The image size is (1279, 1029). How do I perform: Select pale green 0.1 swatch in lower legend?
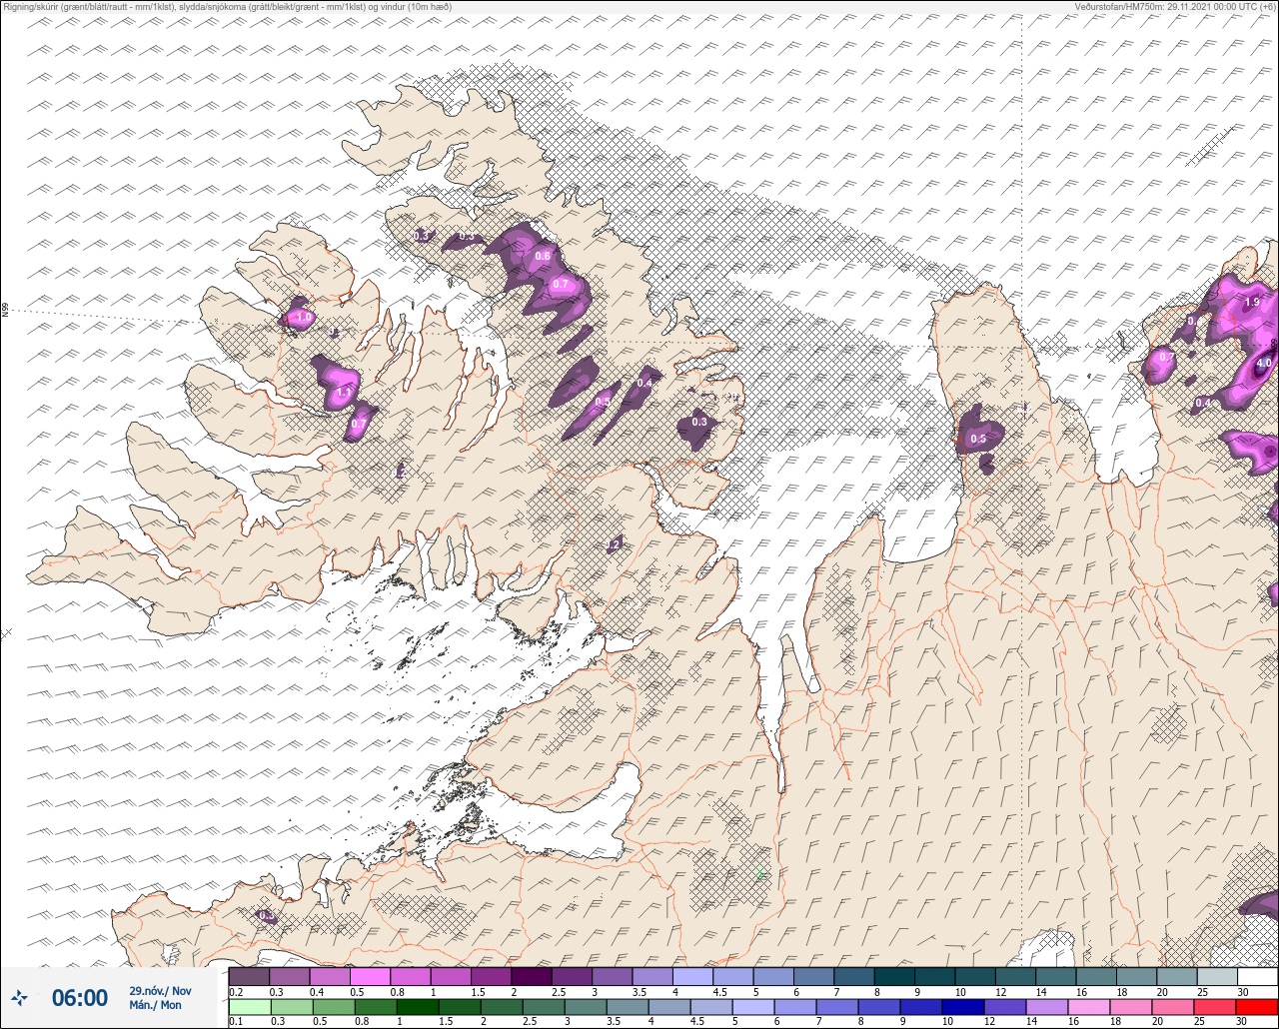[249, 1007]
